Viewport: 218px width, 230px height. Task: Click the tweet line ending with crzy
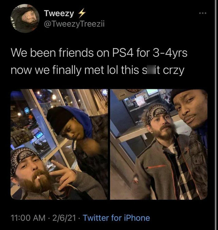coord(97,70)
